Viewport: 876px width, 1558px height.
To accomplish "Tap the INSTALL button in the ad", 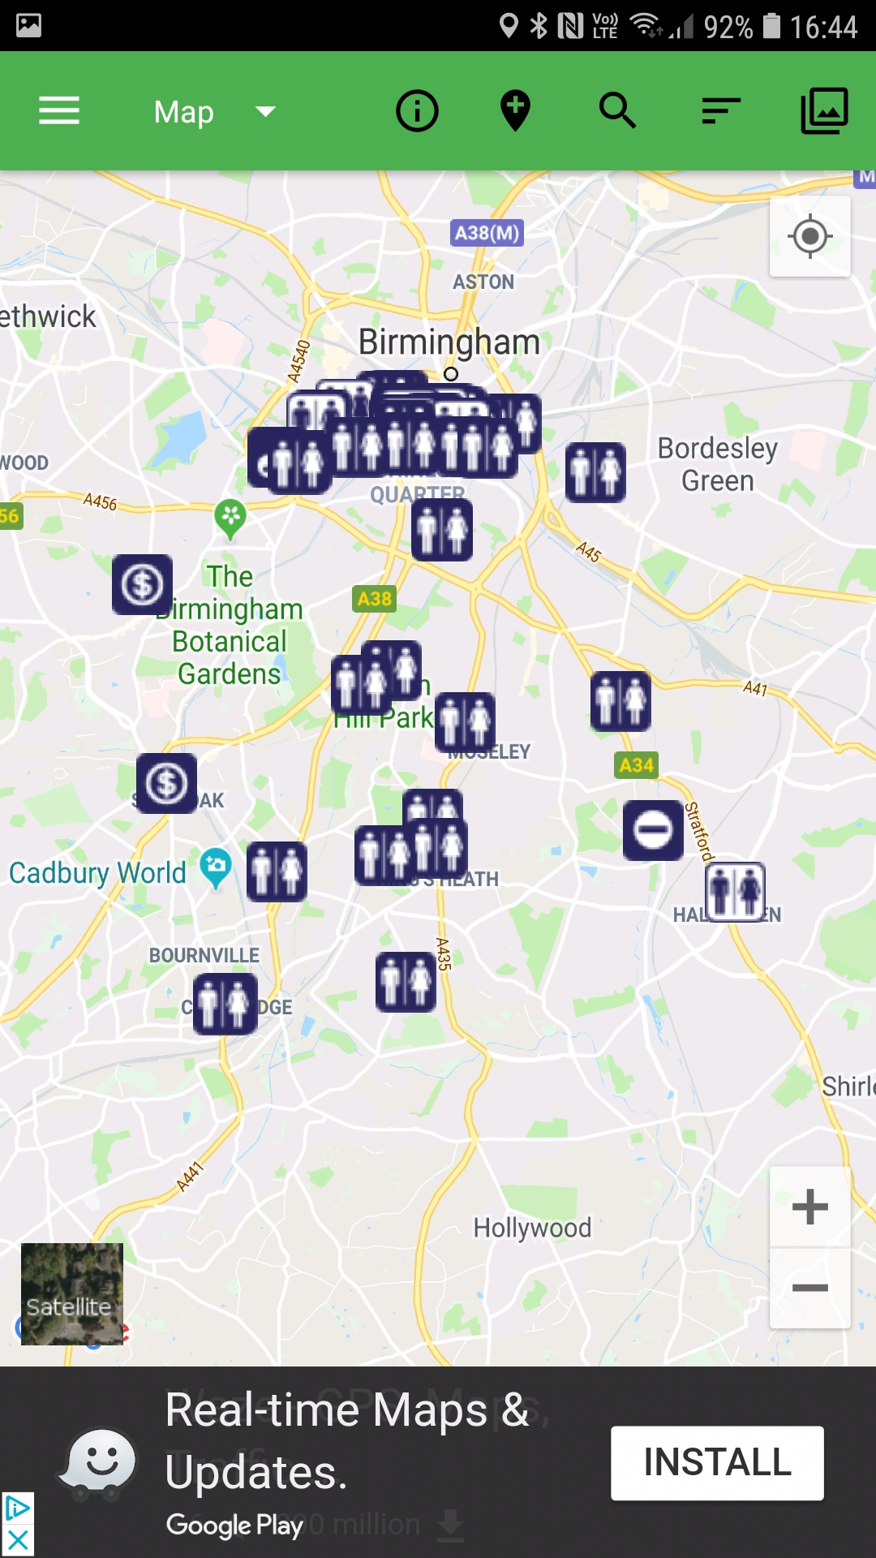I will click(717, 1463).
